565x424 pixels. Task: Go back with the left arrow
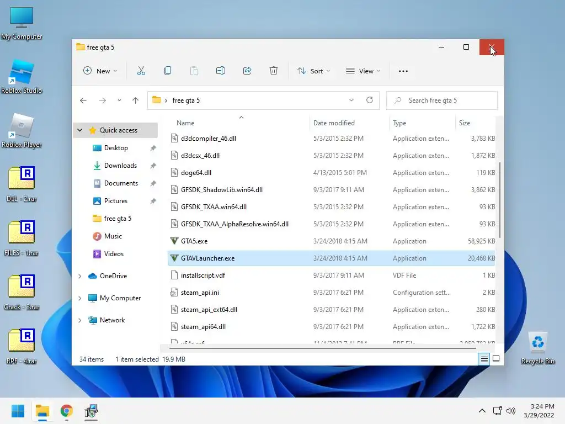83,100
